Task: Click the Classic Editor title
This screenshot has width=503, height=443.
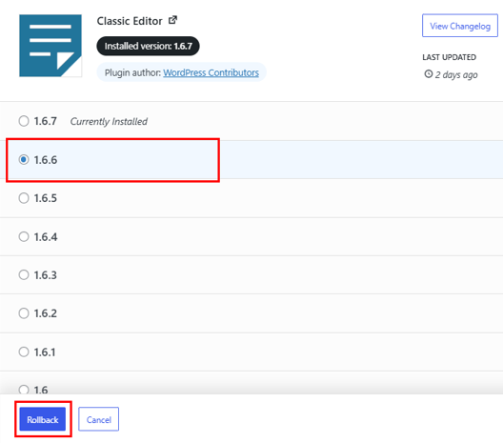Action: 130,21
